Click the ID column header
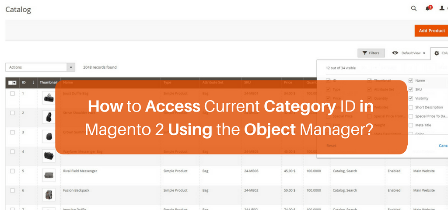 (x=28, y=82)
